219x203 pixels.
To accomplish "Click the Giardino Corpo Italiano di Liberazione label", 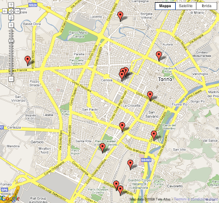I will coord(139,184).
